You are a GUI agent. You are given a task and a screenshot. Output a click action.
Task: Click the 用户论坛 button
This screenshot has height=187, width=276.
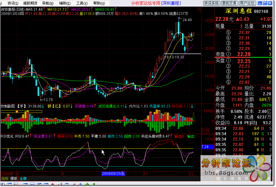[x=247, y=3]
